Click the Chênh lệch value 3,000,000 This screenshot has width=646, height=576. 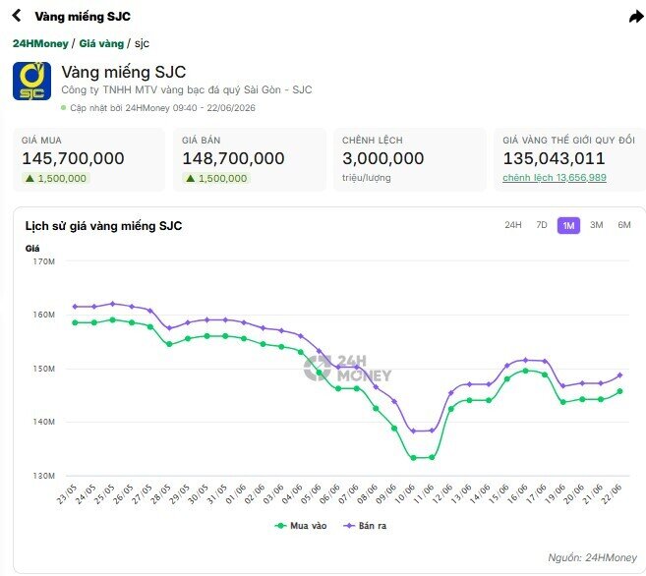tap(382, 158)
